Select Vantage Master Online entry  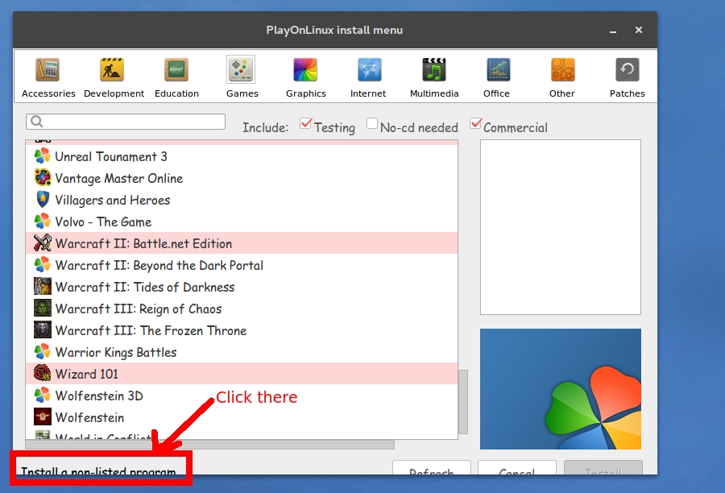point(242,178)
